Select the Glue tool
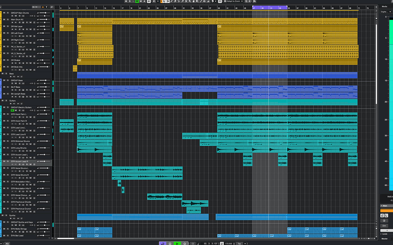The height and width of the screenshot is (245, 393). click(x=182, y=2)
